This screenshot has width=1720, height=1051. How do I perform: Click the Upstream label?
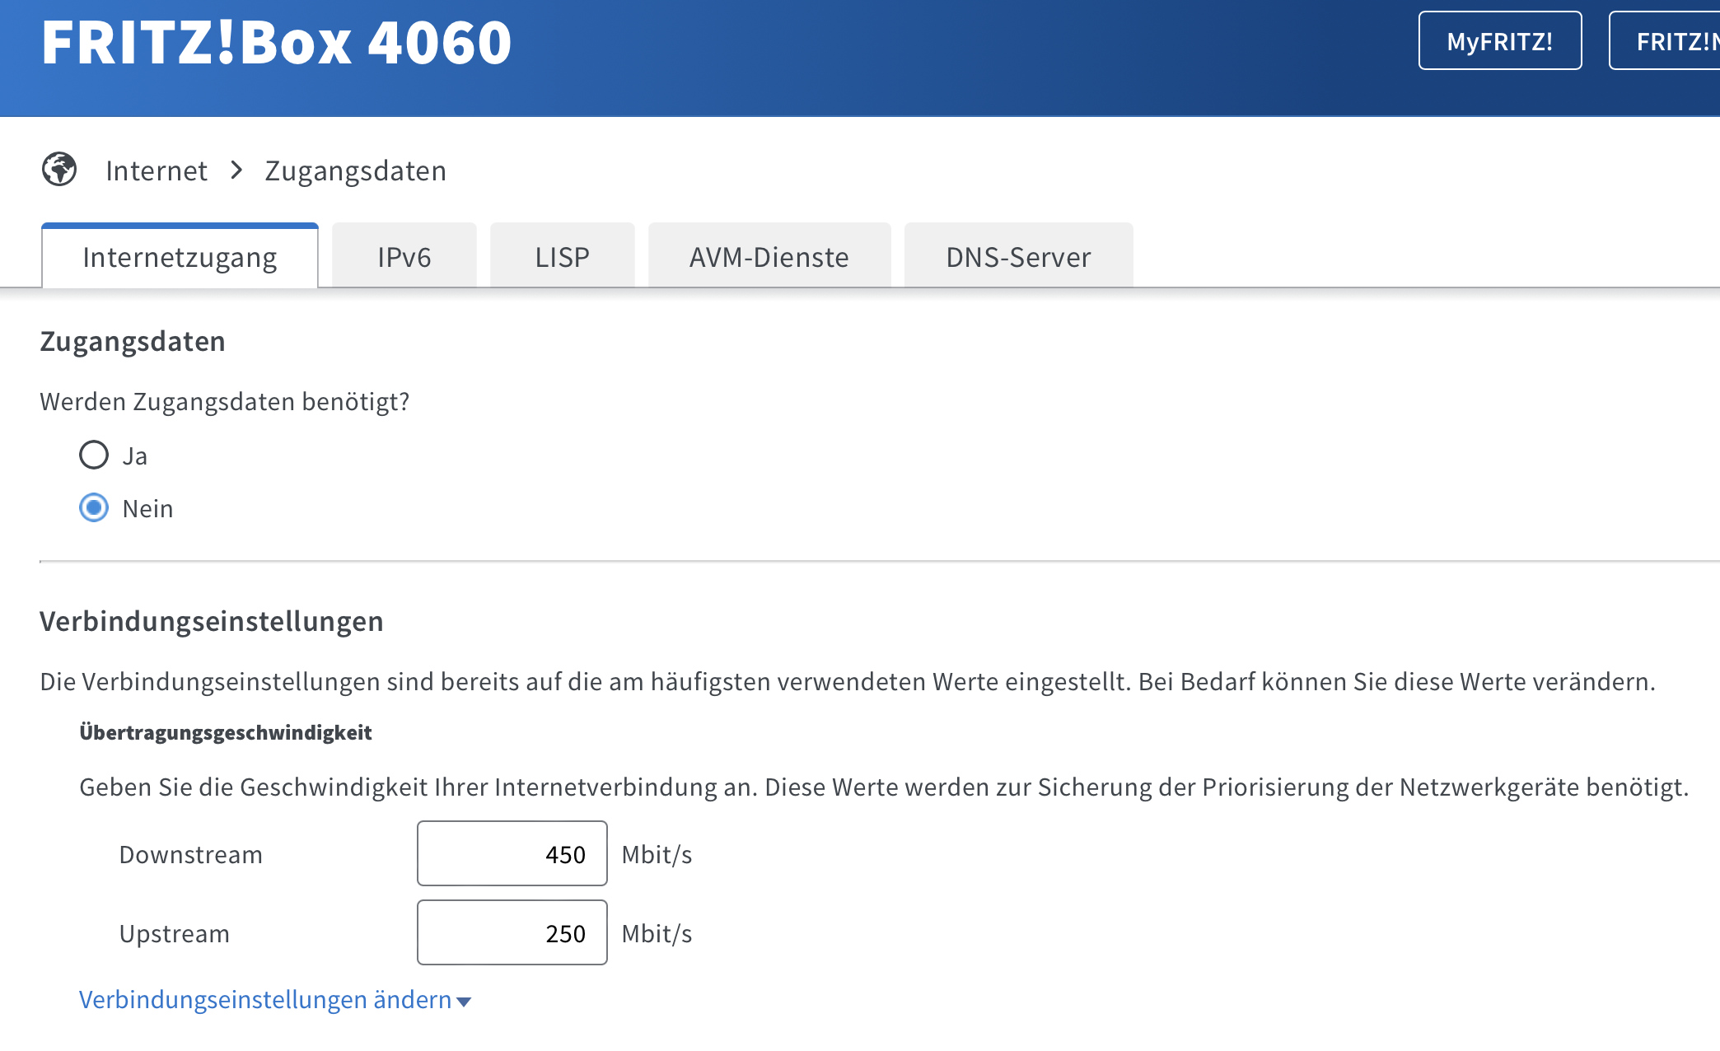[175, 934]
